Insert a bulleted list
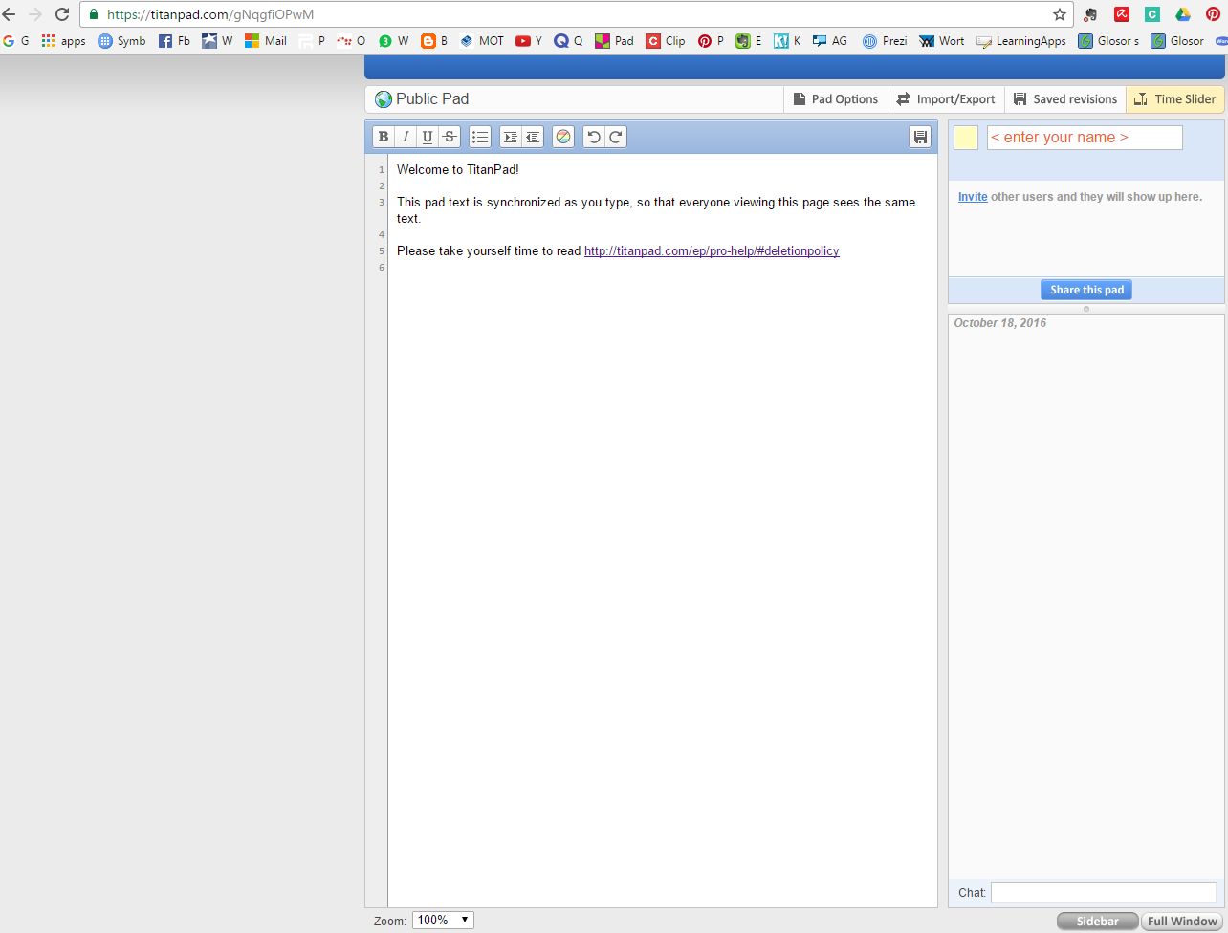The image size is (1228, 933). click(x=480, y=137)
